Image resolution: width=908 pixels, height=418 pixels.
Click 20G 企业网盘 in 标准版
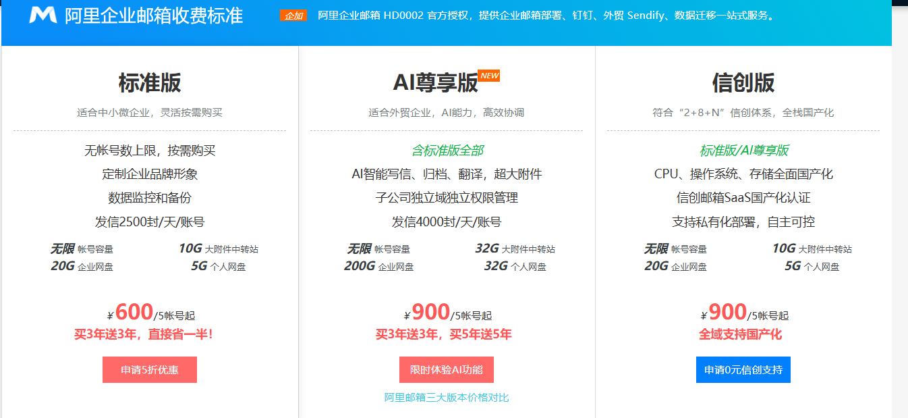[82, 266]
